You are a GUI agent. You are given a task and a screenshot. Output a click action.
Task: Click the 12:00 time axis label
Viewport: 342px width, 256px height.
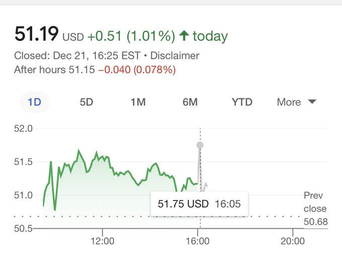(103, 241)
